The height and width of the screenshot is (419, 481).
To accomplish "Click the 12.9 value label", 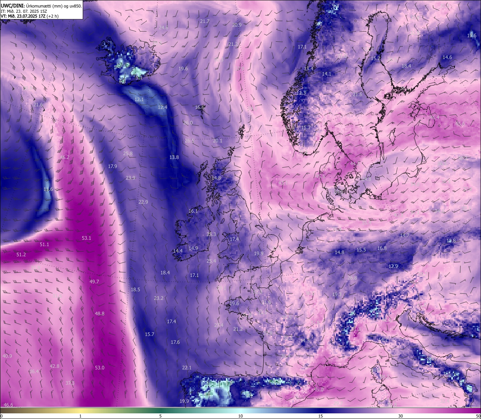I will [393, 266].
